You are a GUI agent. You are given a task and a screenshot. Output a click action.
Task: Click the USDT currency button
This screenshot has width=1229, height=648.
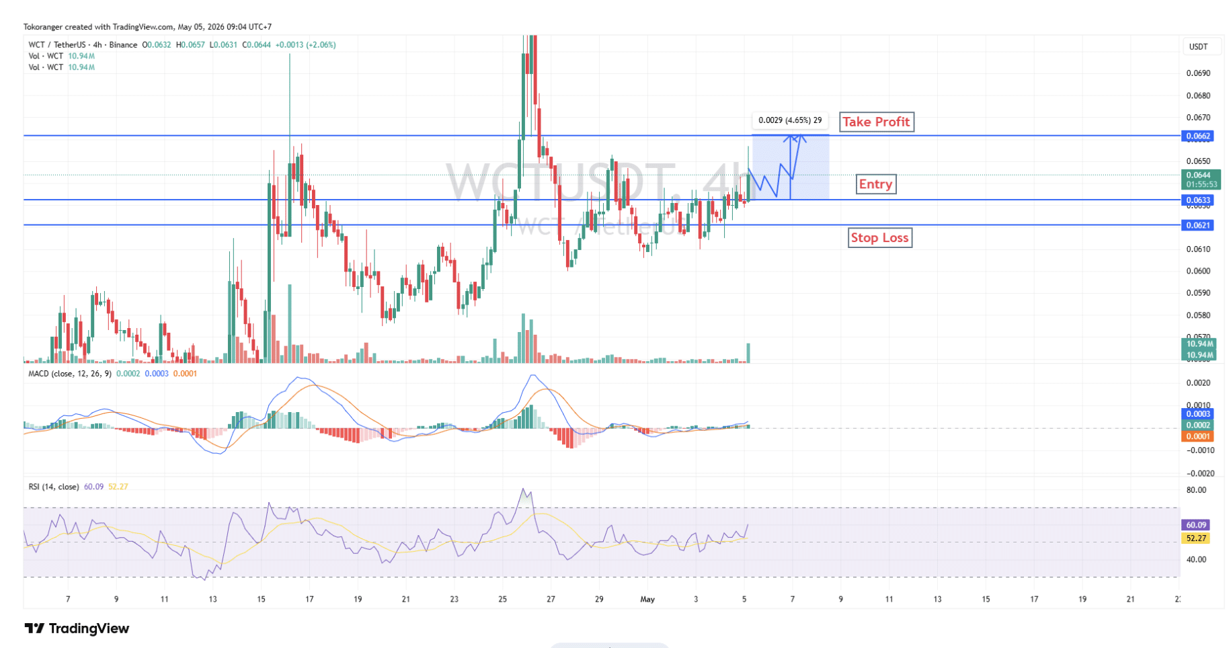[x=1198, y=46]
